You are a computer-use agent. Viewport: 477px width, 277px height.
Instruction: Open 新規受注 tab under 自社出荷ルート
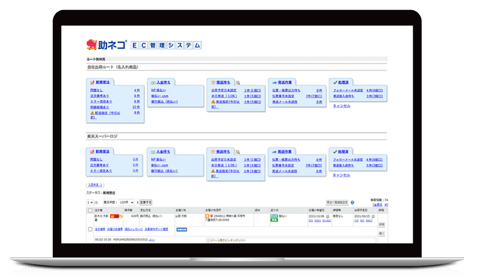102,82
